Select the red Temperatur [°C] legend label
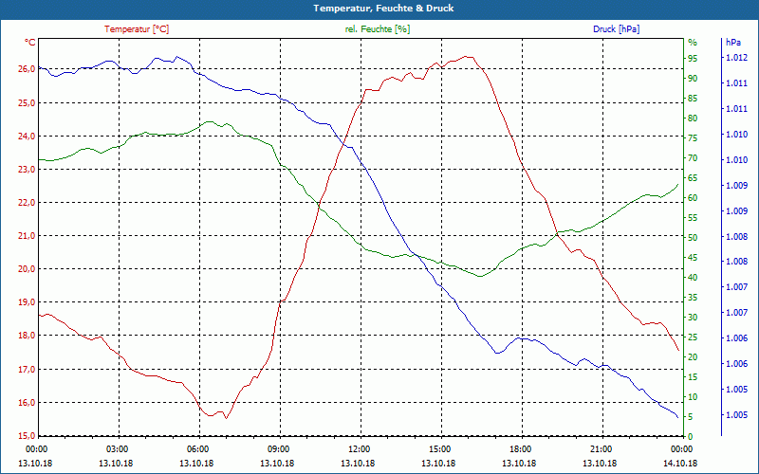 (137, 29)
